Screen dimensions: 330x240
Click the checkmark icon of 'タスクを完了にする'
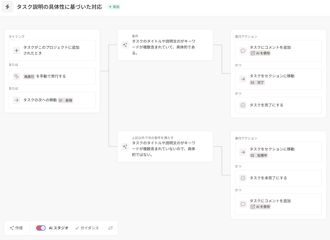click(x=243, y=105)
